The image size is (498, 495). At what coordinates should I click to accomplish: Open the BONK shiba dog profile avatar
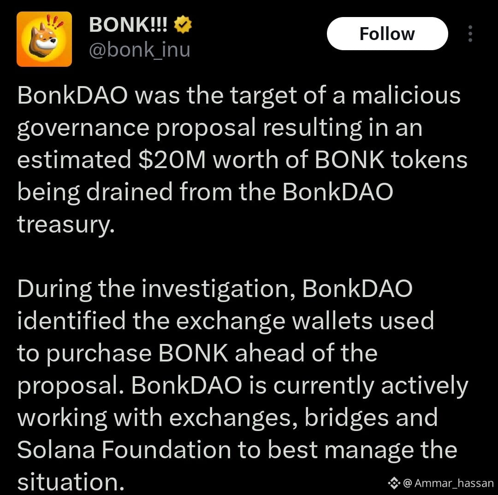pos(44,39)
